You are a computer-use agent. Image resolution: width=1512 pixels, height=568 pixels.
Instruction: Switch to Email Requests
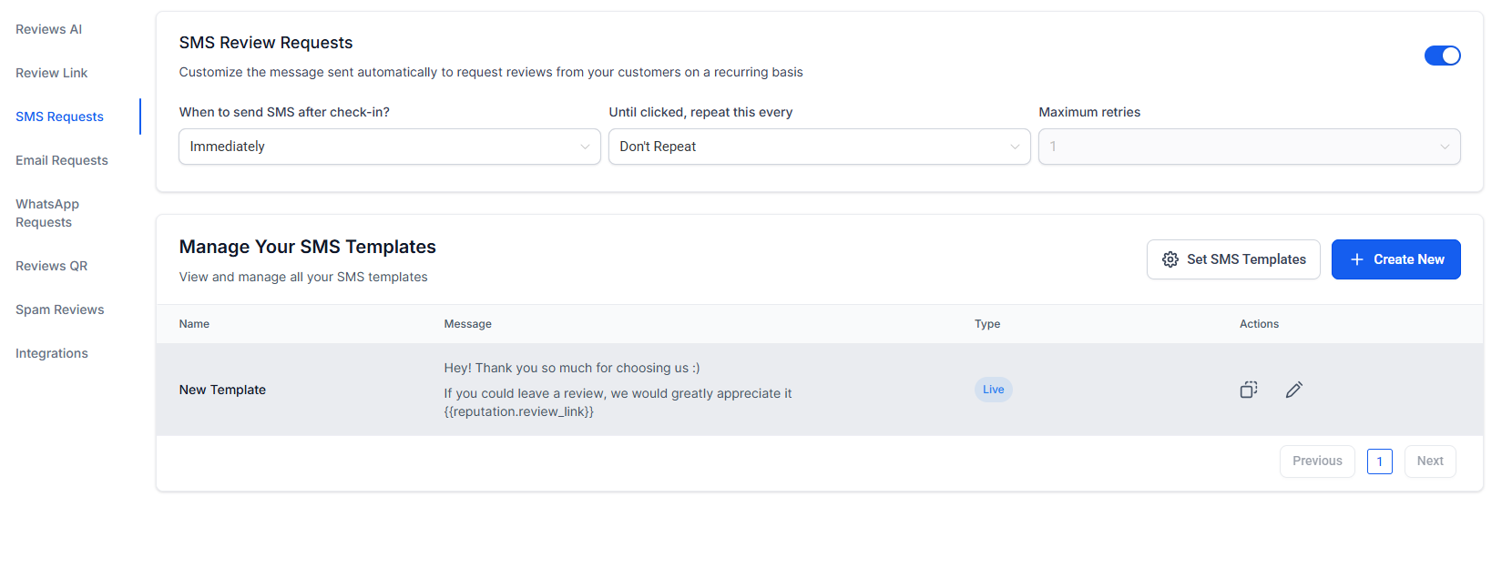[62, 160]
